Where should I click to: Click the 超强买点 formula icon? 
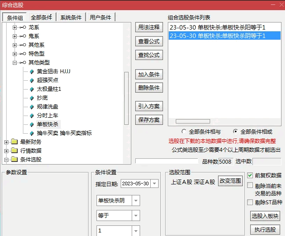[32, 80]
